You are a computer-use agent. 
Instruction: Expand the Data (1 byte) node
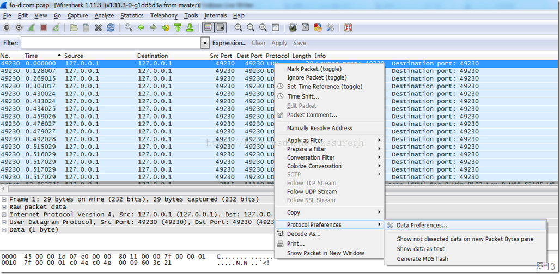[x=4, y=230]
